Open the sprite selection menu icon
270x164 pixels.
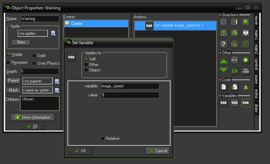pyautogui.click(x=53, y=33)
